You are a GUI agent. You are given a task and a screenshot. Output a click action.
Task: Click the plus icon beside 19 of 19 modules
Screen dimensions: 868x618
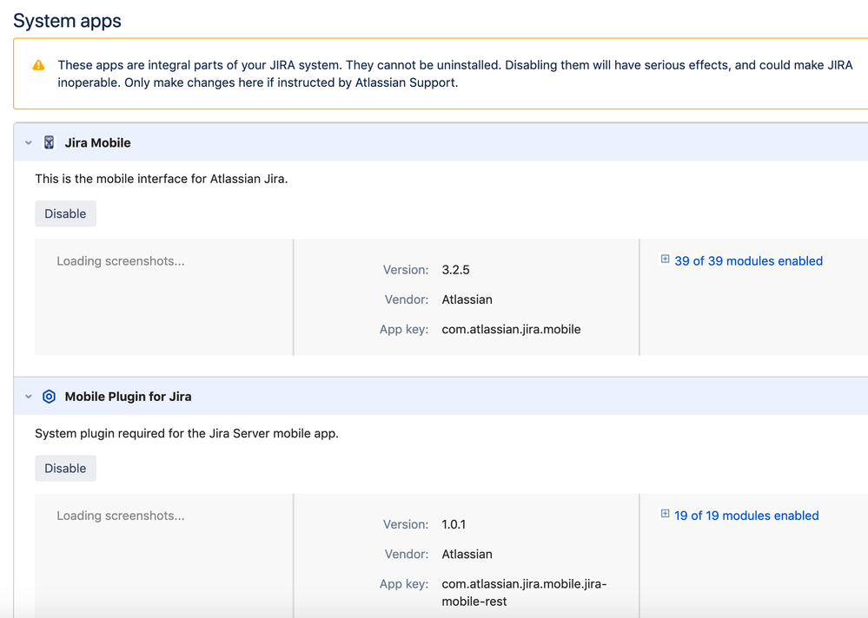pos(665,513)
